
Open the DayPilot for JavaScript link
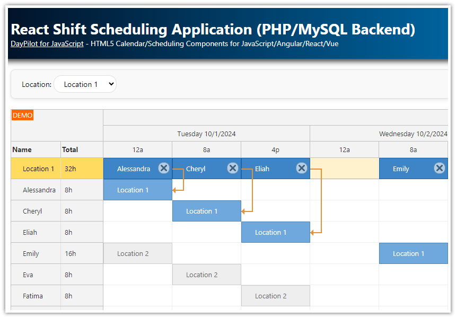click(x=46, y=44)
